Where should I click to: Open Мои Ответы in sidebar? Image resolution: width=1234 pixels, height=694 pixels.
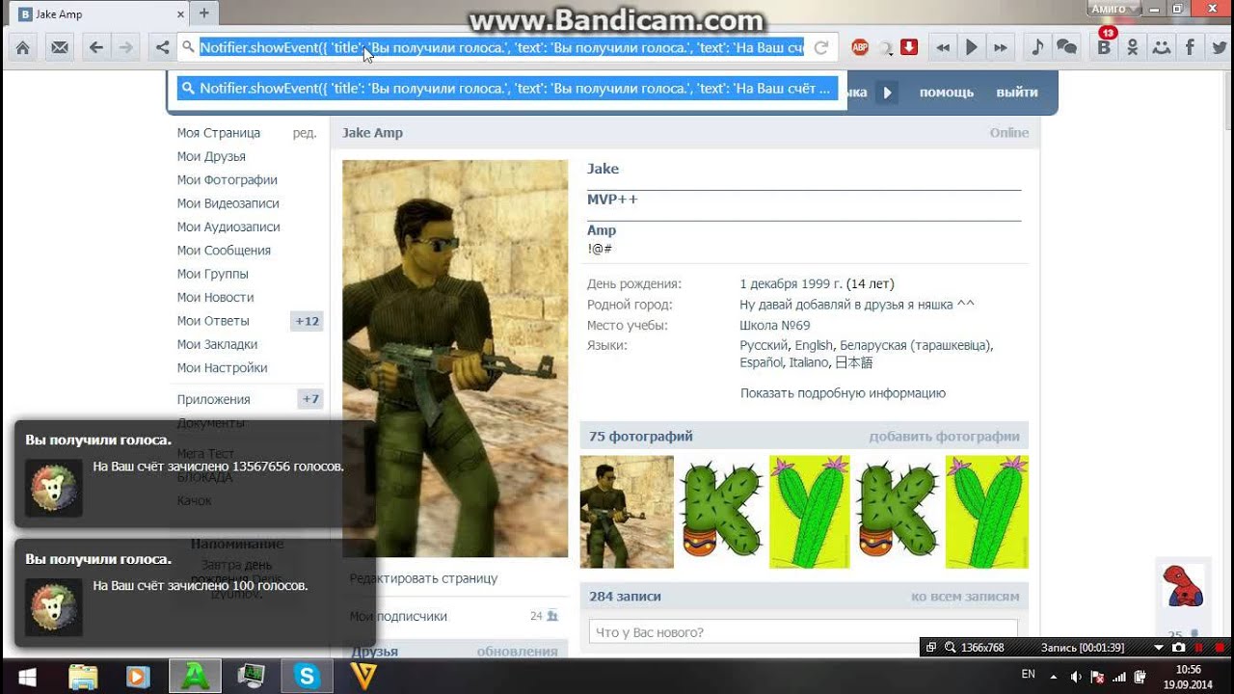(x=213, y=321)
